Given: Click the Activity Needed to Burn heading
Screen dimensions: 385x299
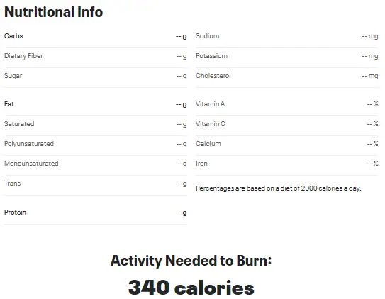Looking at the screenshot, I should coord(191,261).
